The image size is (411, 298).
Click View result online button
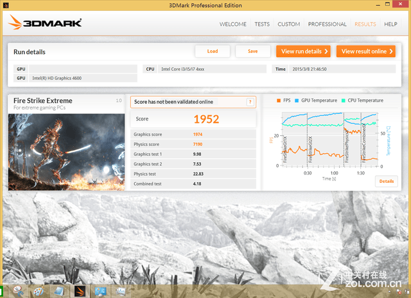366,51
